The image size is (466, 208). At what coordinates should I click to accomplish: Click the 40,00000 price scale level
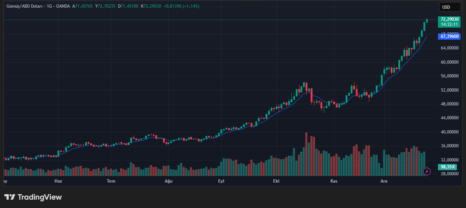[449, 132]
